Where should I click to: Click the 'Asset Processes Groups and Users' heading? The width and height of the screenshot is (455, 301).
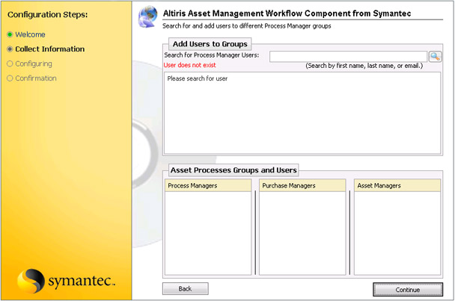233,170
